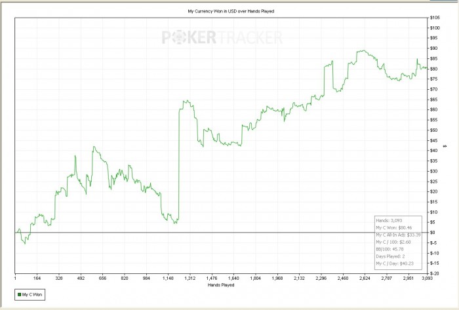Click the x-axis tick labeled 984

[x=146, y=278]
